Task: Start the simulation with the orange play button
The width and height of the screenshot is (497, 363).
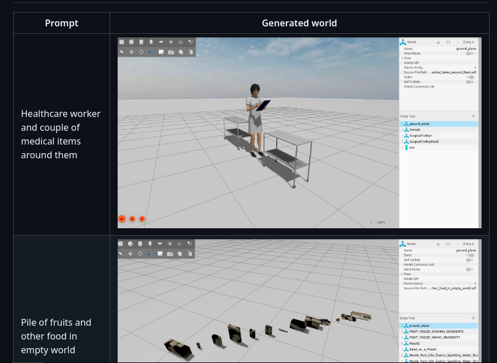Action: click(122, 218)
